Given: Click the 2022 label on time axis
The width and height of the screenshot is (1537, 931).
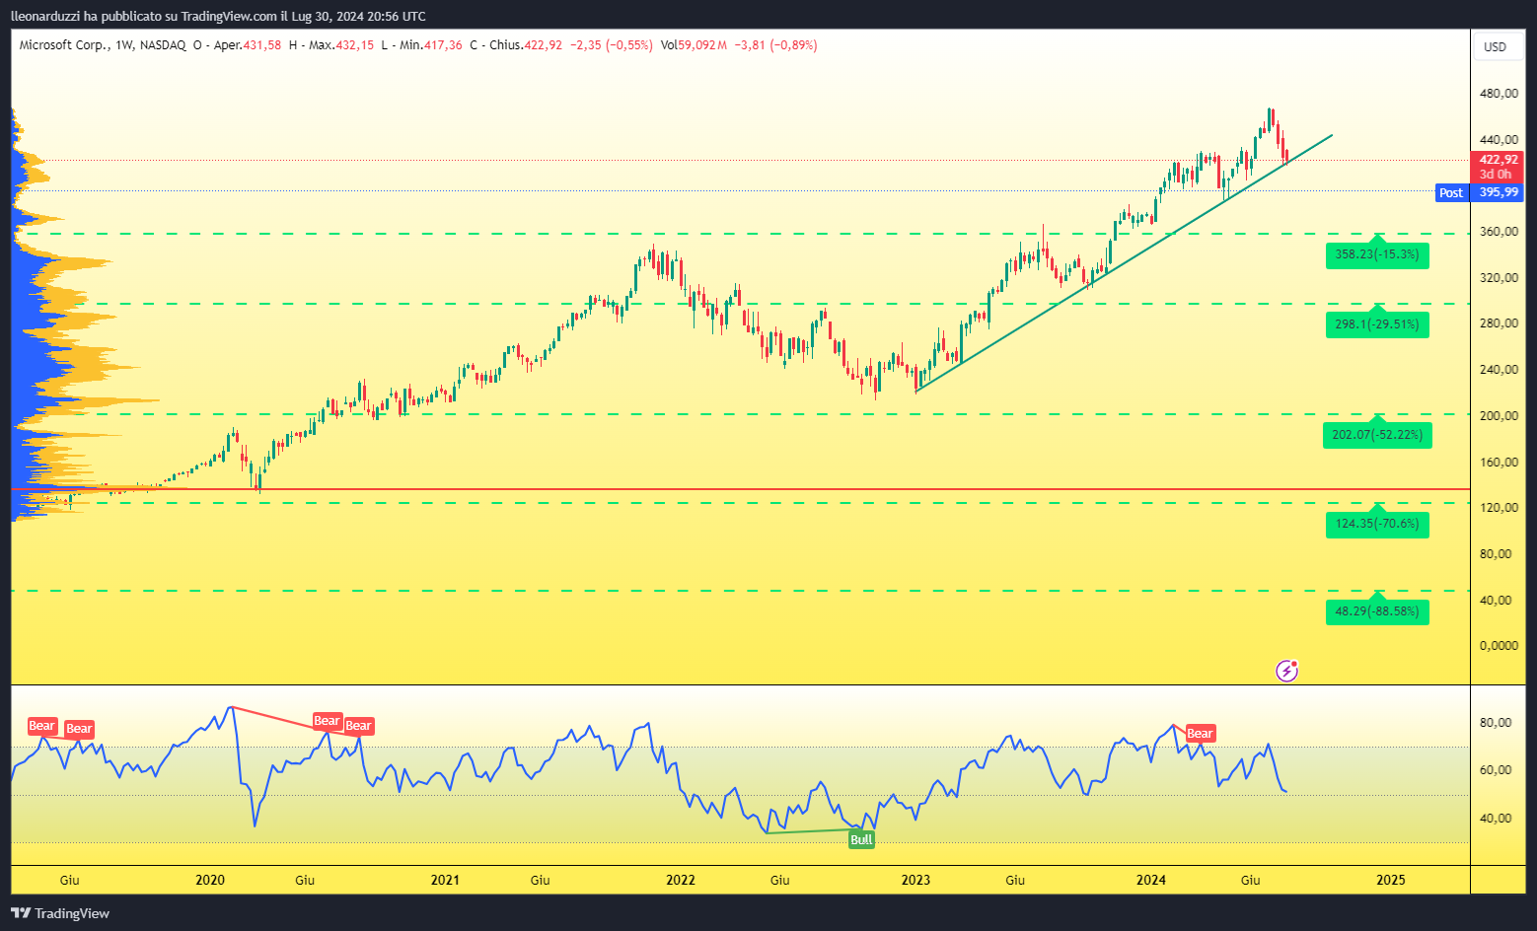Looking at the screenshot, I should click(x=681, y=880).
